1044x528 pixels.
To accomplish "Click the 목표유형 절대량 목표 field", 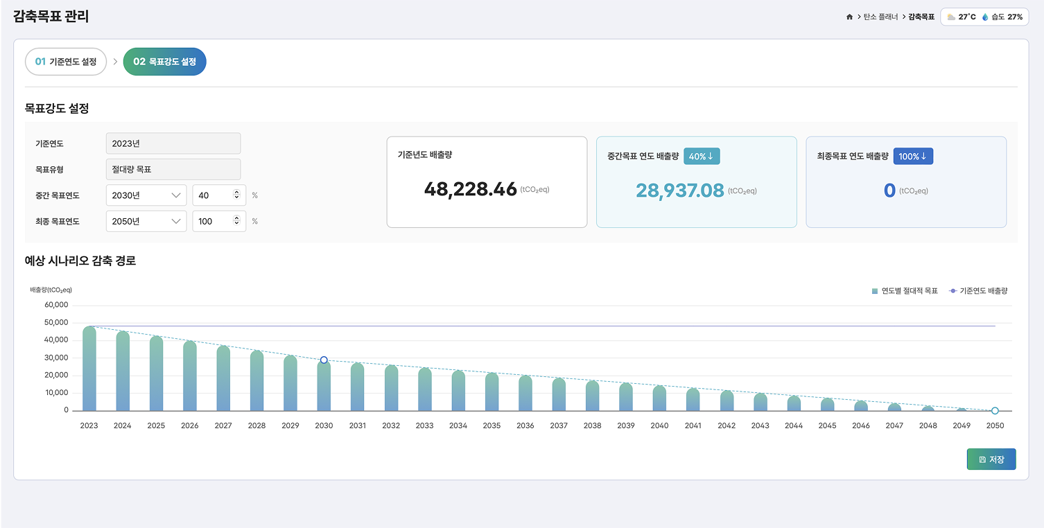I will coord(173,169).
